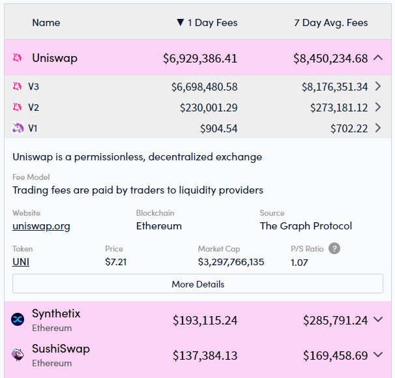
Task: Click V3 average value $8,176,351.34
Action: 335,87
